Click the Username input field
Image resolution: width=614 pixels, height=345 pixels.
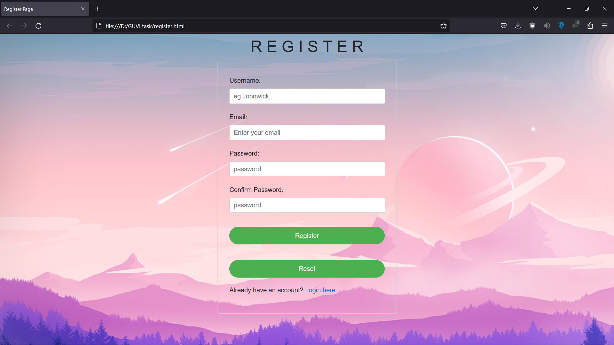pos(307,96)
